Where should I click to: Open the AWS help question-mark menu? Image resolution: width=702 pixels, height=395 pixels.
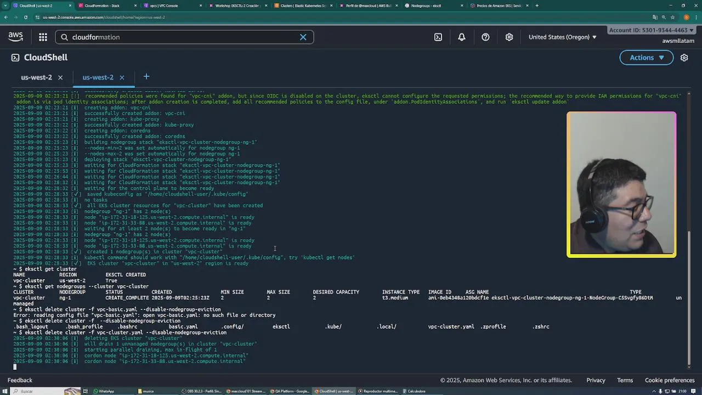[485, 37]
